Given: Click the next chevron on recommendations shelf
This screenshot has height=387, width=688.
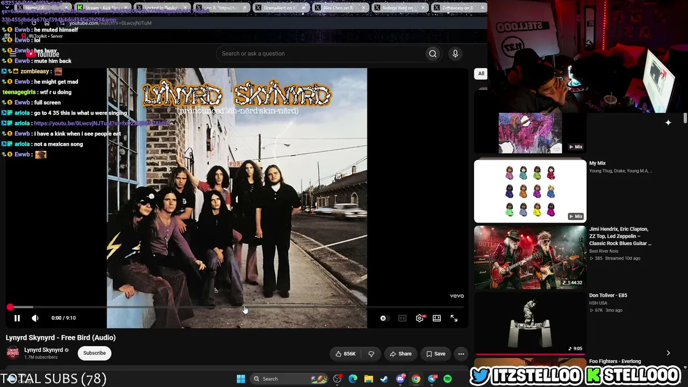Looking at the screenshot, I should coord(668,353).
